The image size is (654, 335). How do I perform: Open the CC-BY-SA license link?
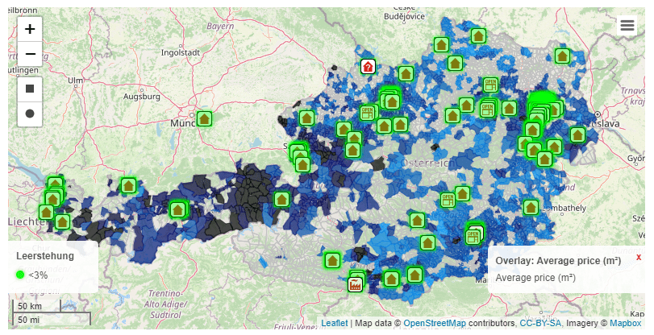(541, 323)
